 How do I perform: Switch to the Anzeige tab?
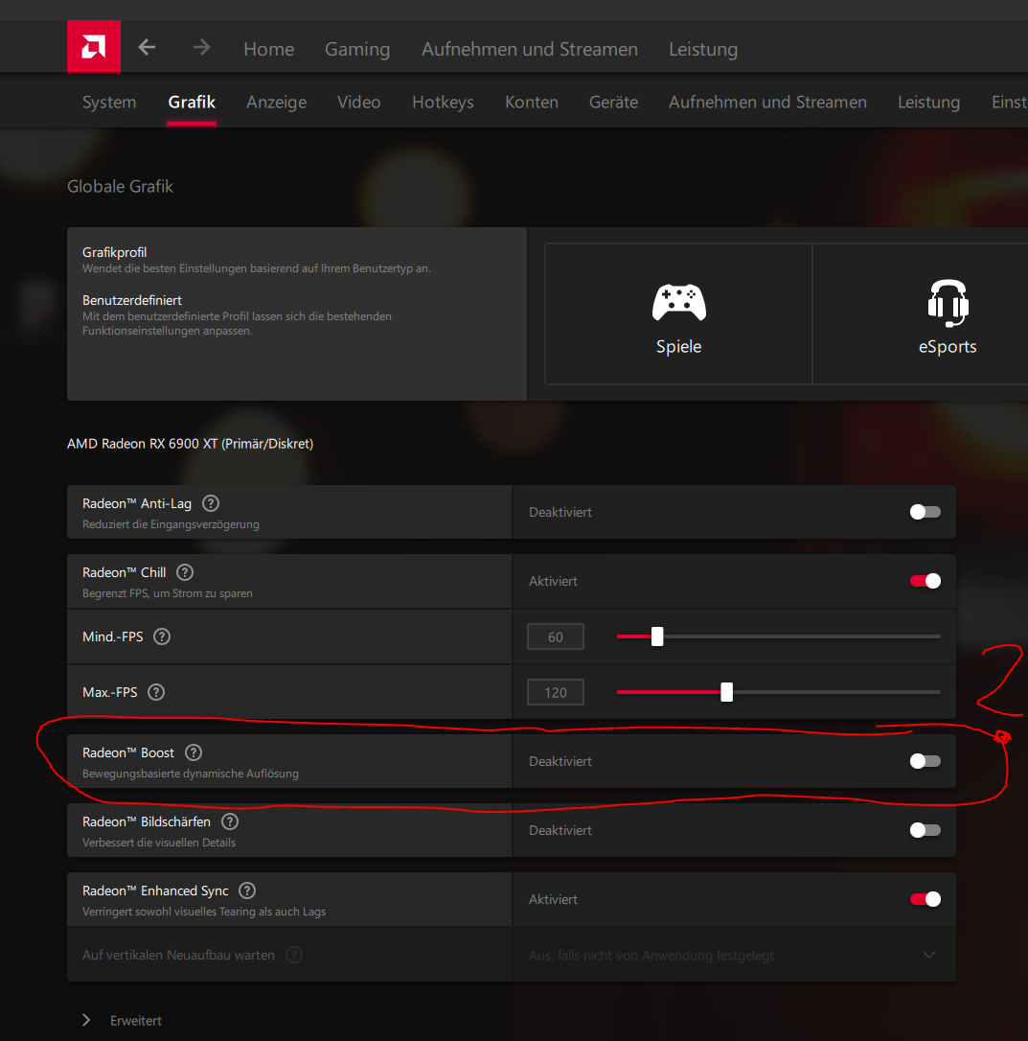coord(276,103)
